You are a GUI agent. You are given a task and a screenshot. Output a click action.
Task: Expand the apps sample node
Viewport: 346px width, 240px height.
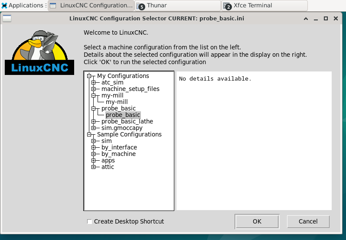(x=93, y=160)
